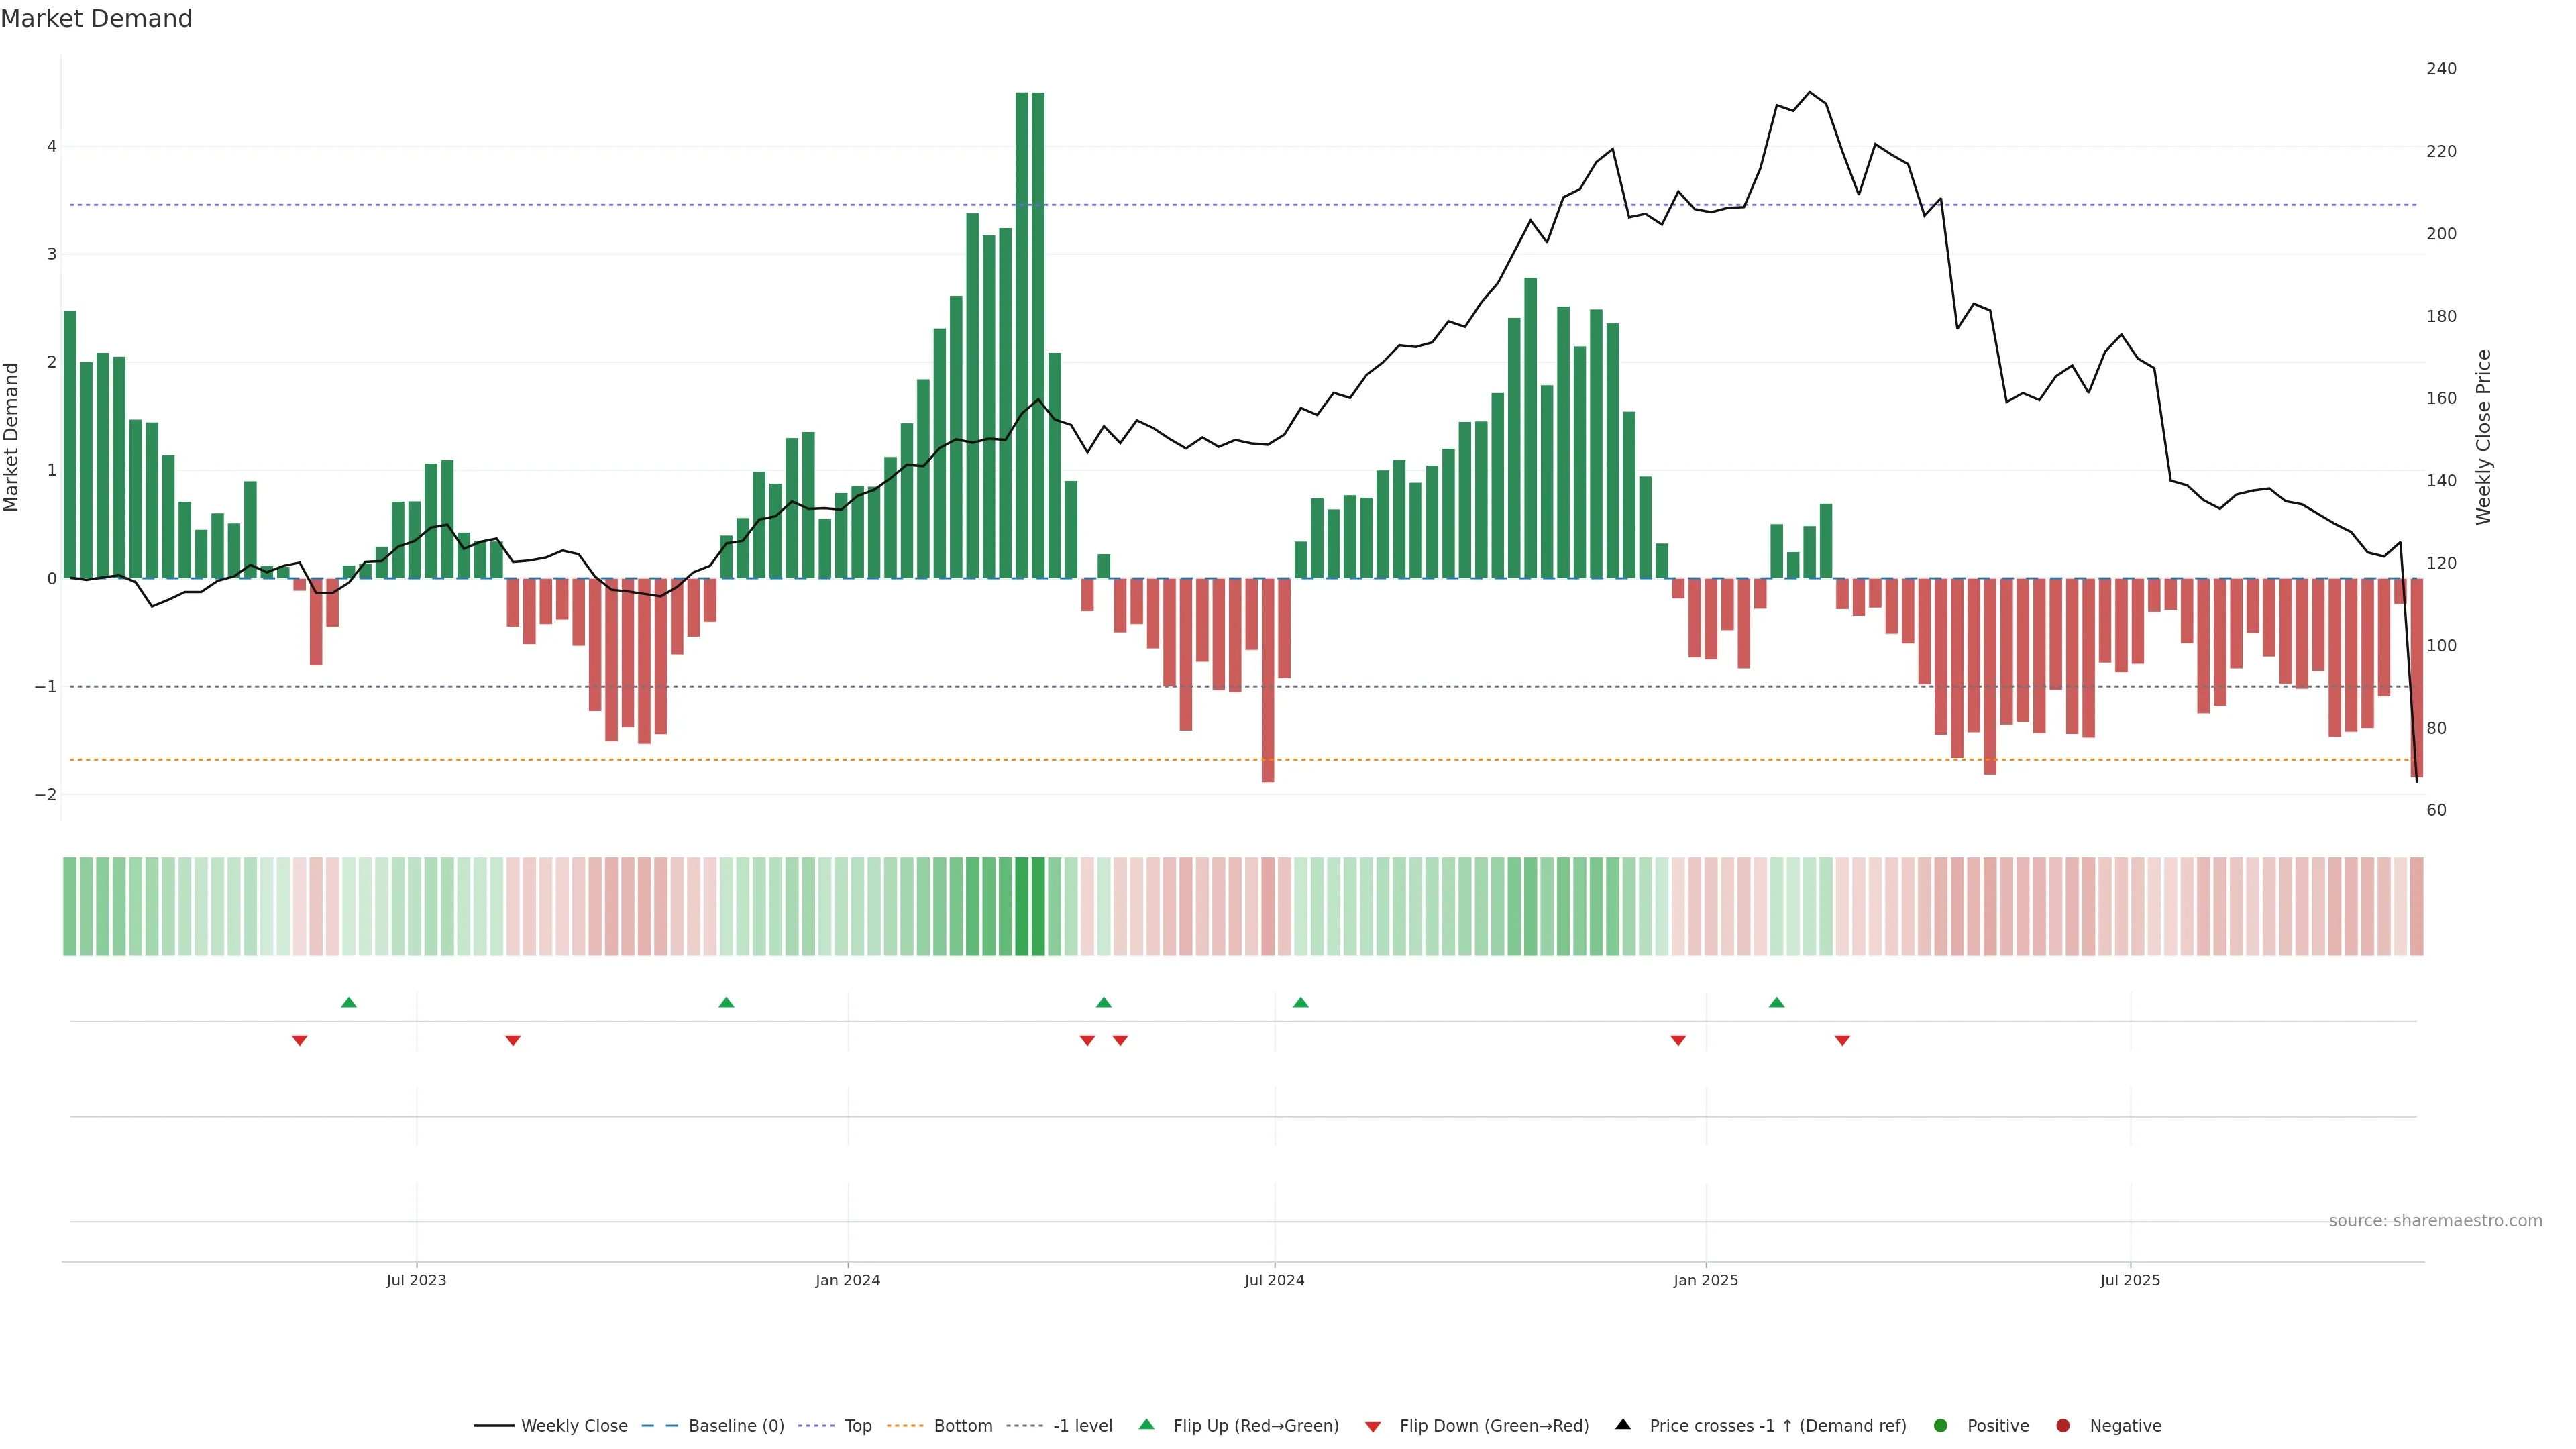The image size is (2576, 1449).
Task: Click the black Price crosses -1 triangle icon
Action: pos(1623,1424)
